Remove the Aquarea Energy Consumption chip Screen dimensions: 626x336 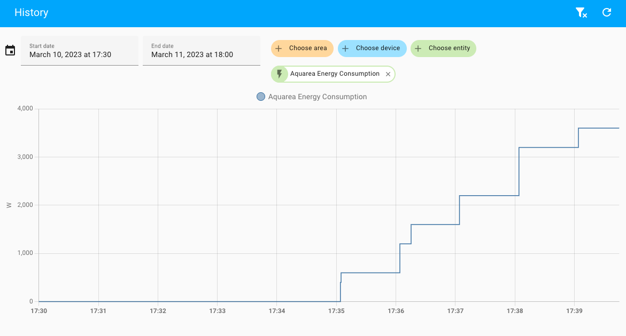pyautogui.click(x=388, y=74)
